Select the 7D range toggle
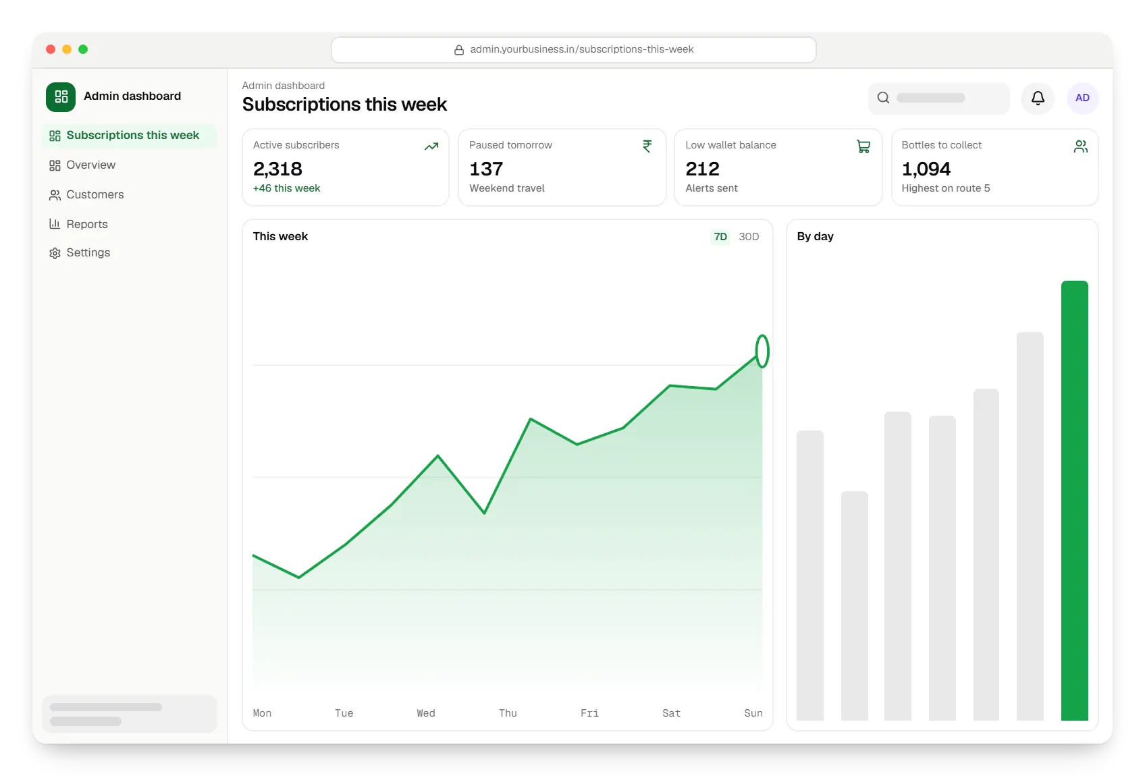This screenshot has height=776, width=1145. [x=720, y=237]
